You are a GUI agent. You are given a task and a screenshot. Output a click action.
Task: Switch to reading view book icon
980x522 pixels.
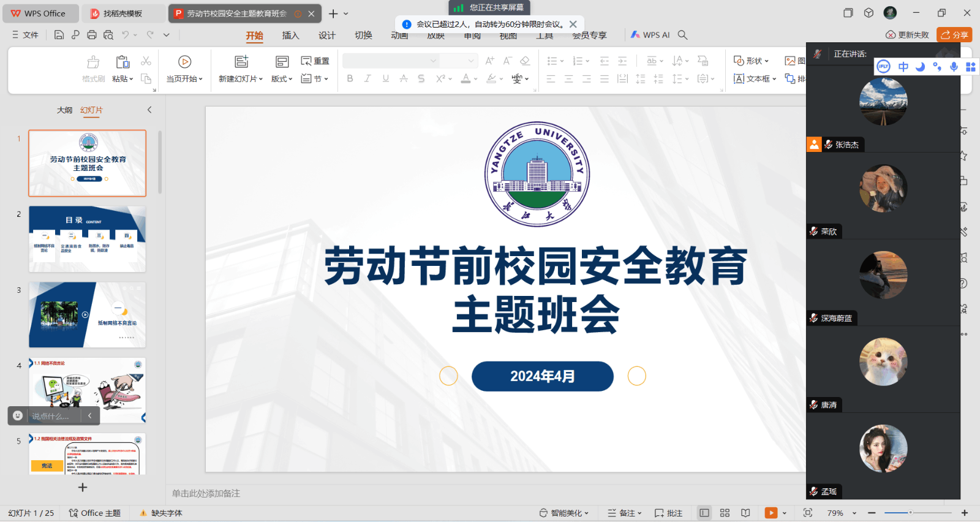(x=745, y=513)
